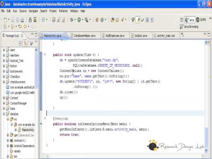Click Collapse All in Package Explorer
The width and height of the screenshot is (212, 159).
pos(20,43)
